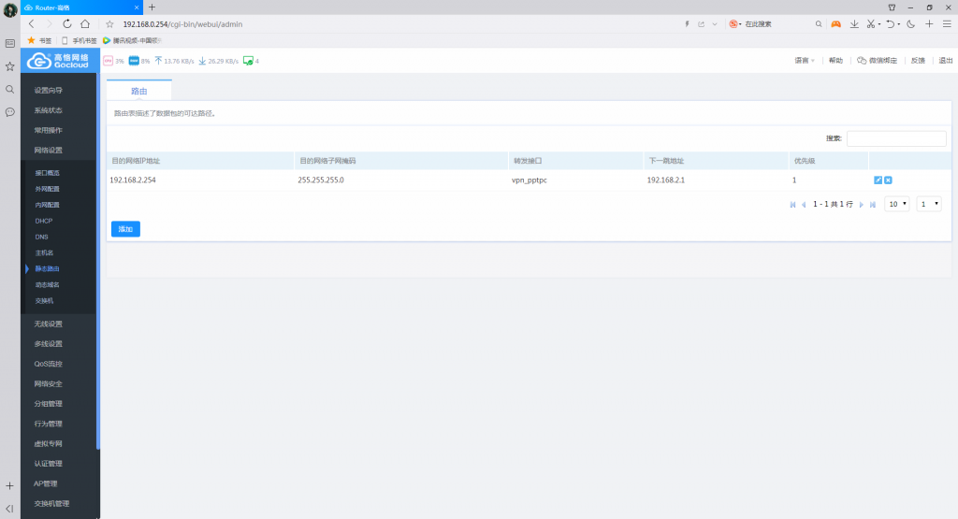Image resolution: width=958 pixels, height=519 pixels.
Task: Open the 虚拟专网 menu item
Action: (49, 444)
